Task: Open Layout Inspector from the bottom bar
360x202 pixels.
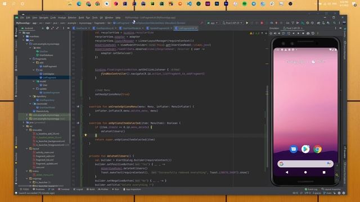Action: (x=331, y=190)
